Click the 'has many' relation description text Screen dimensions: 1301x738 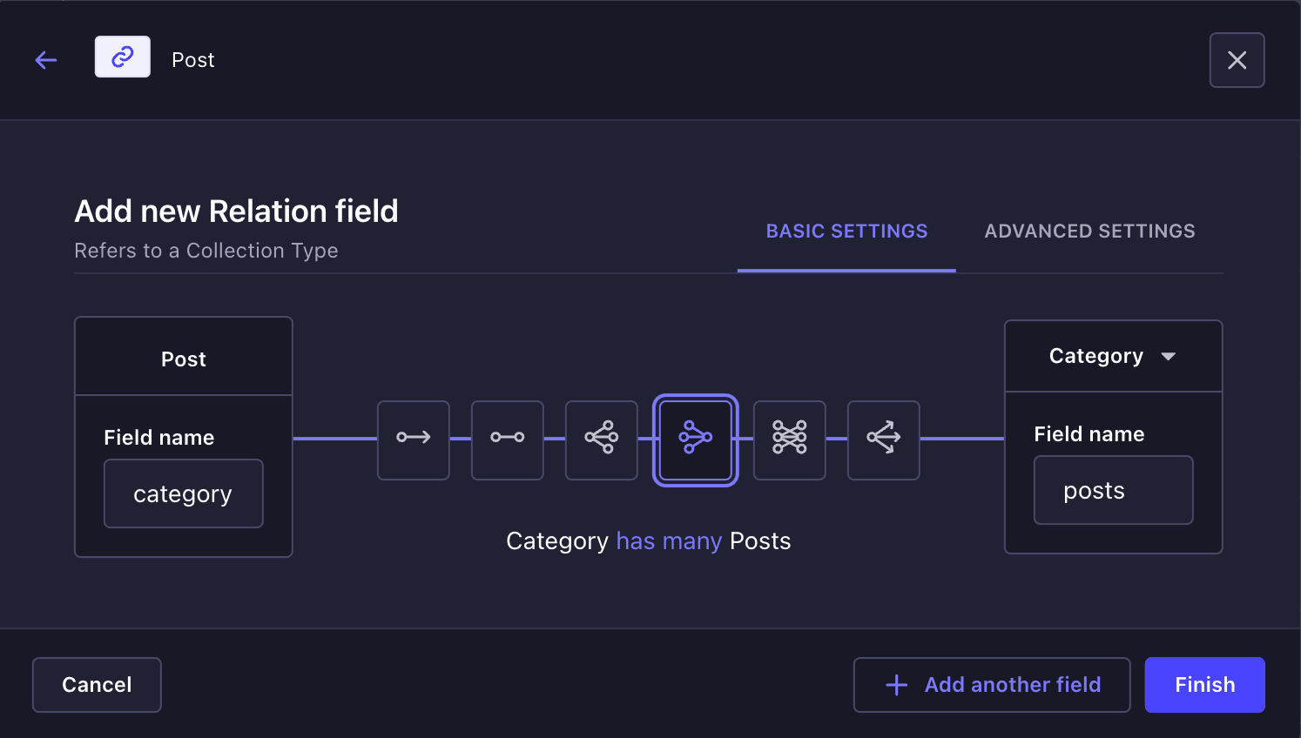point(669,541)
